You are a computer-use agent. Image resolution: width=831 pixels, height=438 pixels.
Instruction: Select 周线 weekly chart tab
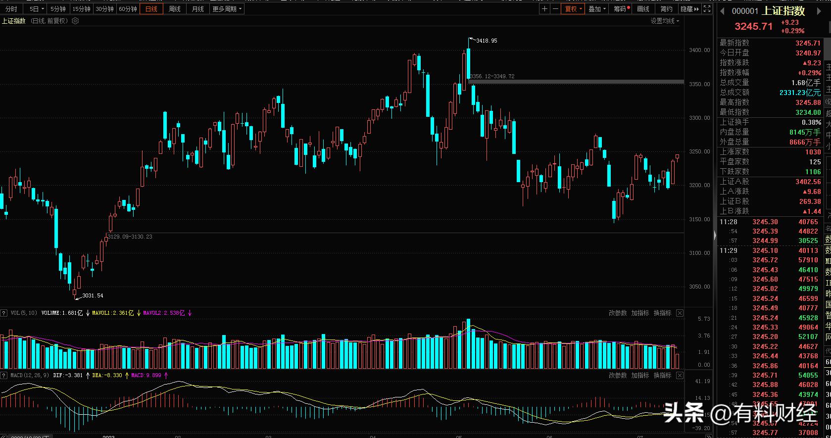(175, 9)
